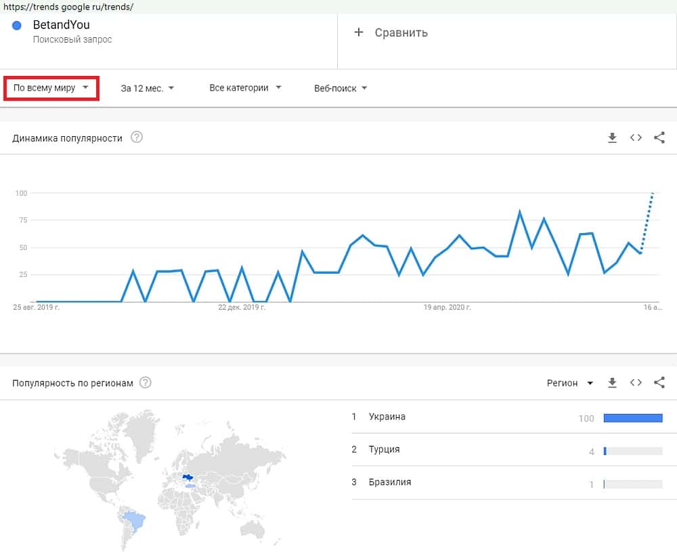Screen dimensions: 677x552
Task: Expand the За 12 мес. time range
Action: tap(148, 88)
